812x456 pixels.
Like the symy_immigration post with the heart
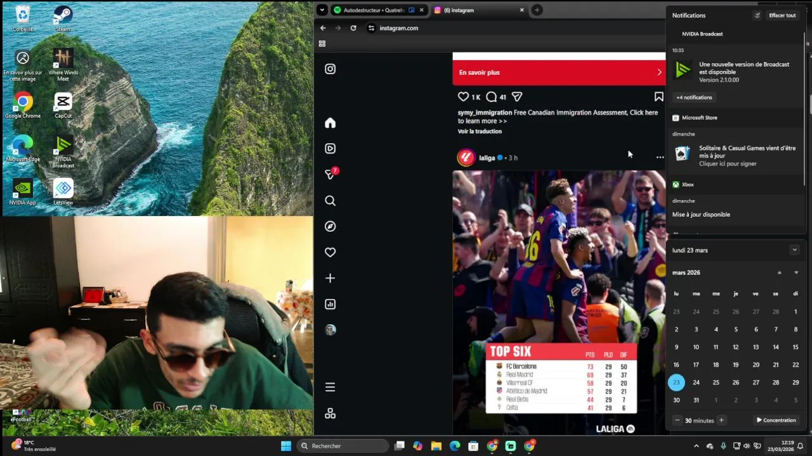463,97
